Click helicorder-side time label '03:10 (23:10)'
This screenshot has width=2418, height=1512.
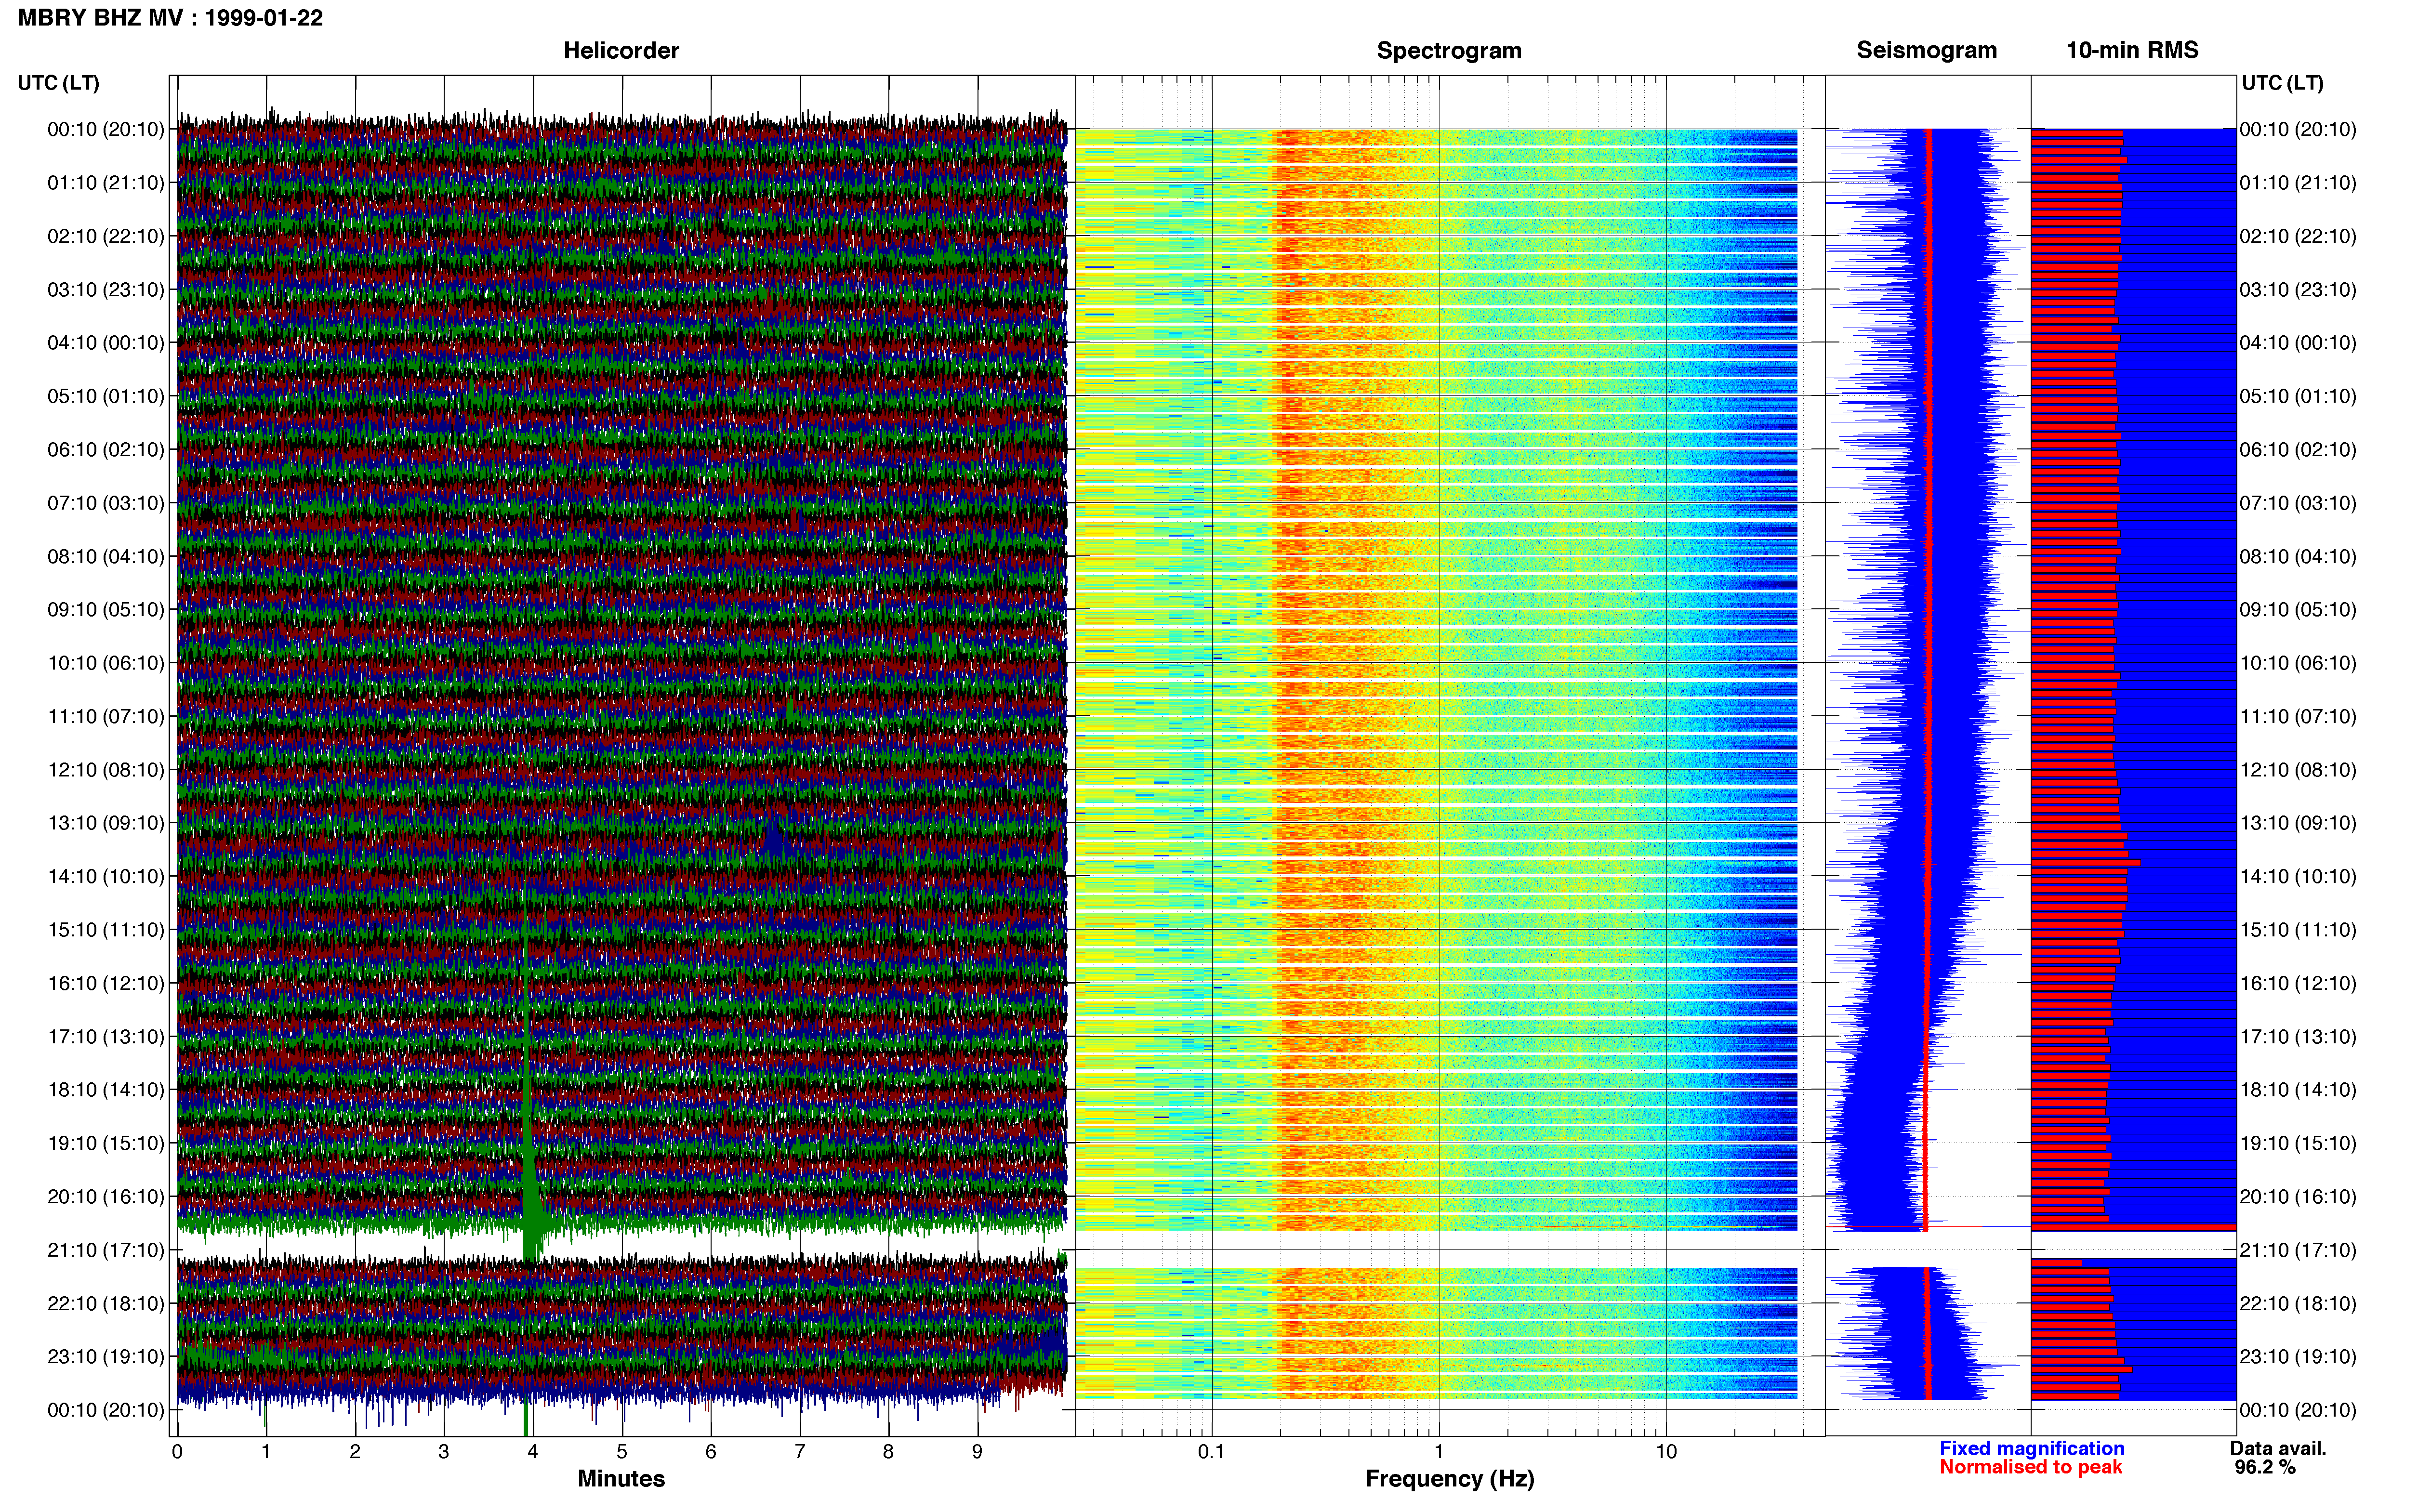[106, 290]
